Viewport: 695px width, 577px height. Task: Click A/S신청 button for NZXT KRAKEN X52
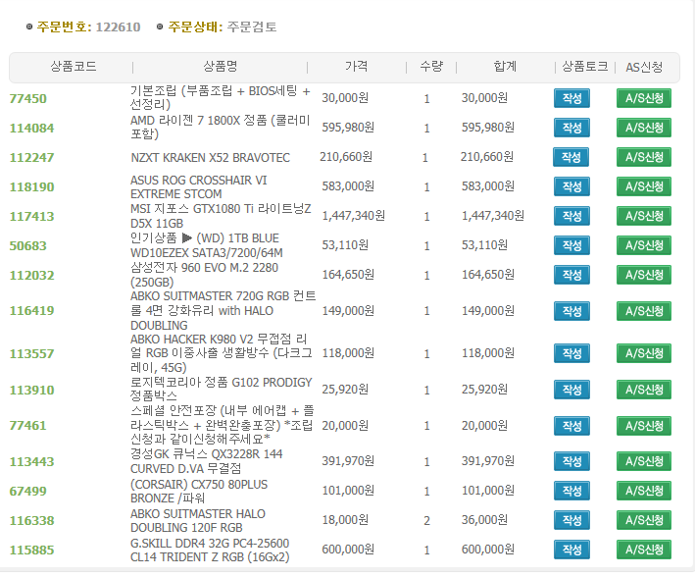click(x=643, y=157)
